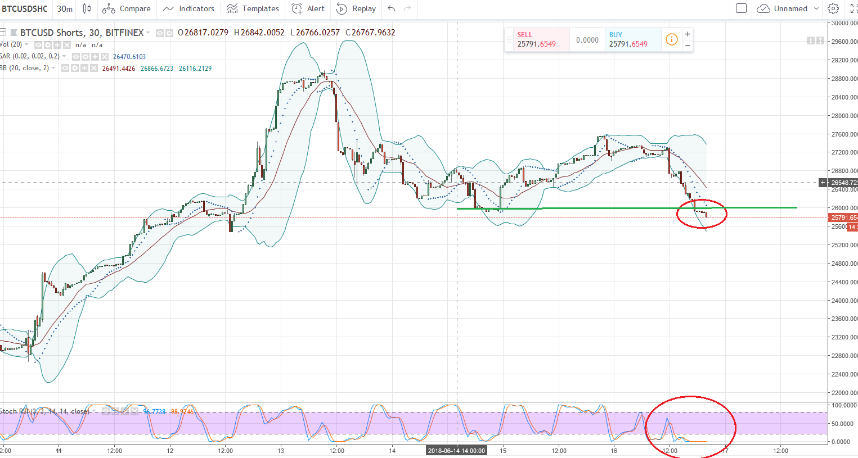Open the Indicators dialog

point(188,8)
